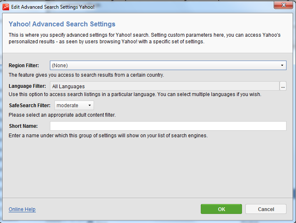
Task: Click the Short Name label
Action: pos(23,126)
